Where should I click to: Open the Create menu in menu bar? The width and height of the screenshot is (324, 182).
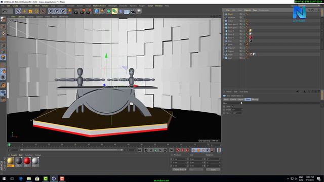tap(15, 6)
